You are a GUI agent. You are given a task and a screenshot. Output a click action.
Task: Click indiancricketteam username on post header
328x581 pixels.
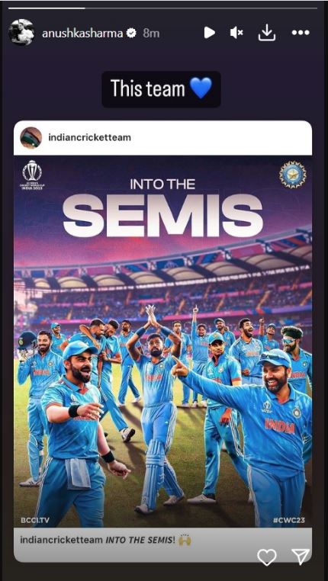(x=89, y=137)
